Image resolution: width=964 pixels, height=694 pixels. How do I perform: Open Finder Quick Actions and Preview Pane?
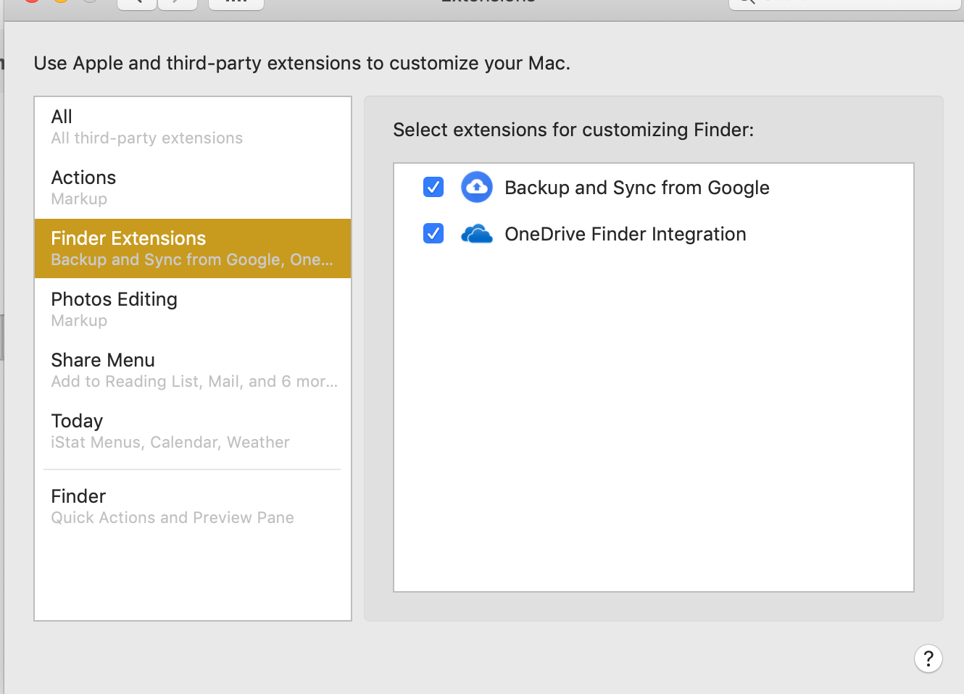(x=193, y=506)
